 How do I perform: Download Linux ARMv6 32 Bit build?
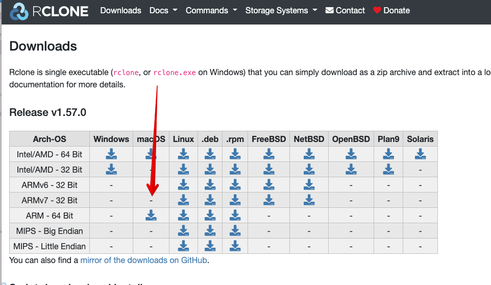point(184,185)
